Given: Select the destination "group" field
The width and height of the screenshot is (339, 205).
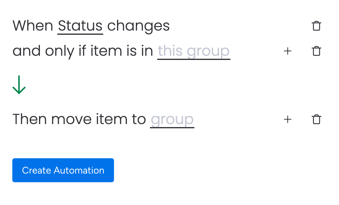Looking at the screenshot, I should tap(172, 119).
